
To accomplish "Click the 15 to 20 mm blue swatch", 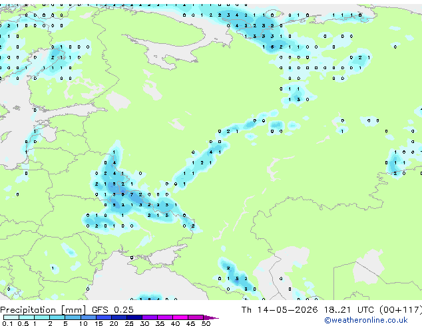I will pyautogui.click(x=103, y=317).
